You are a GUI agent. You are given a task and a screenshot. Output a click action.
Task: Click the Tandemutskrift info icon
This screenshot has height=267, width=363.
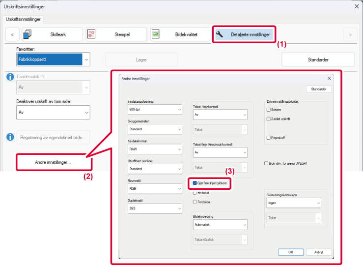tap(10, 77)
